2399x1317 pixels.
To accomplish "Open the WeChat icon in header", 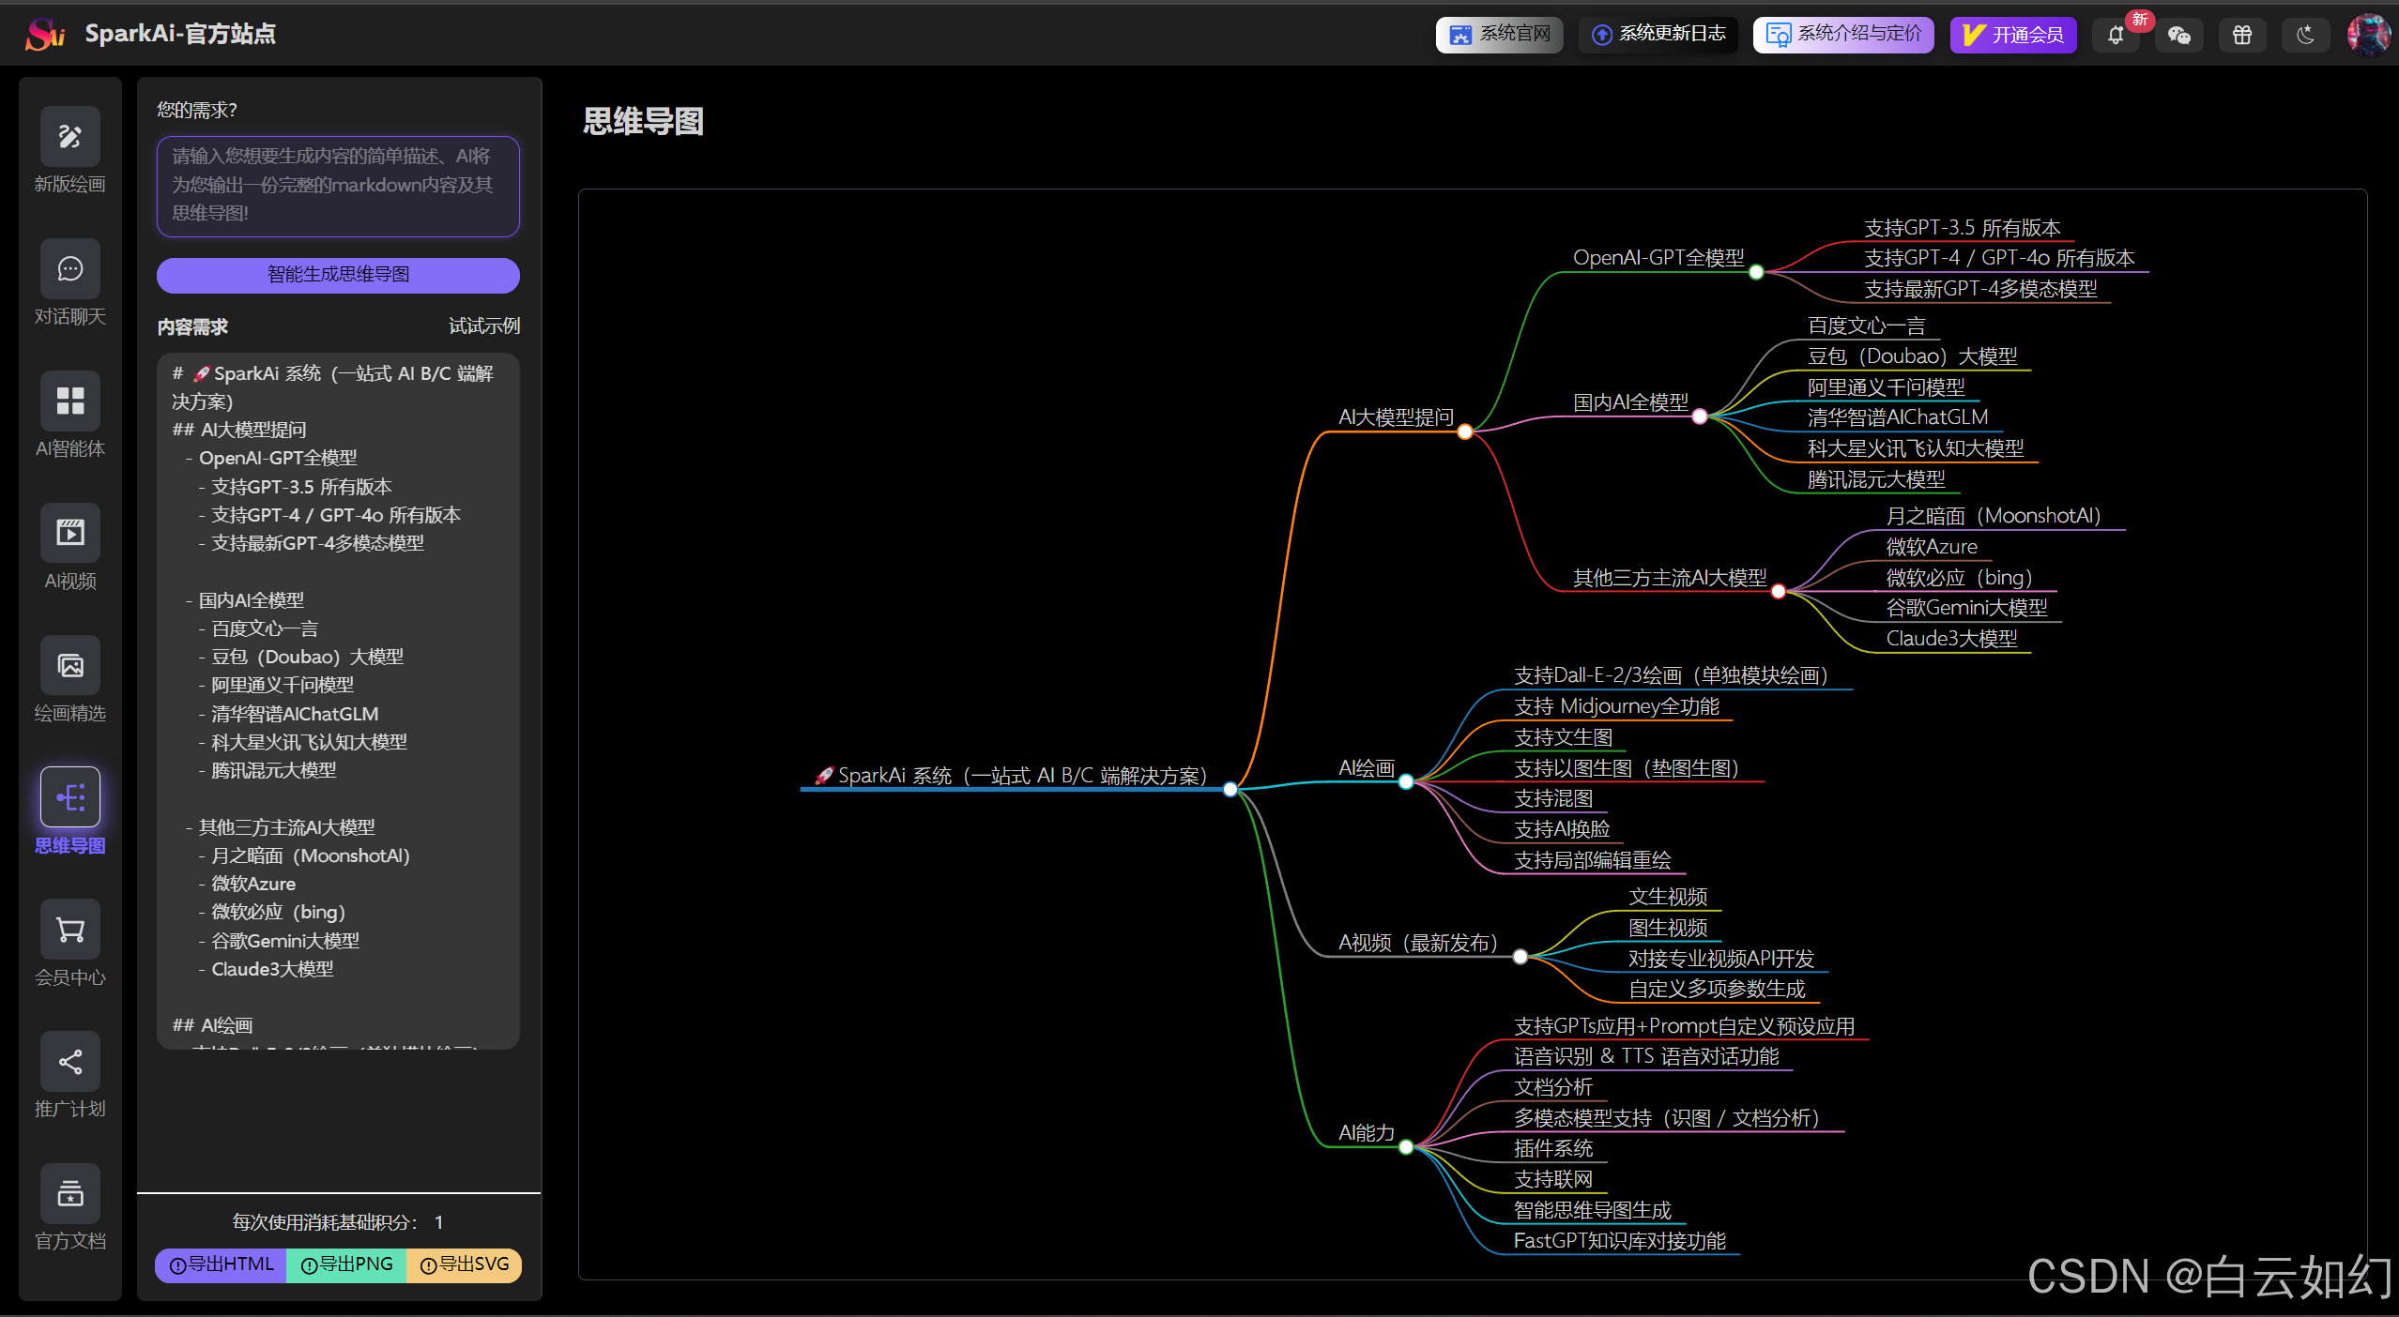I will (x=2179, y=36).
